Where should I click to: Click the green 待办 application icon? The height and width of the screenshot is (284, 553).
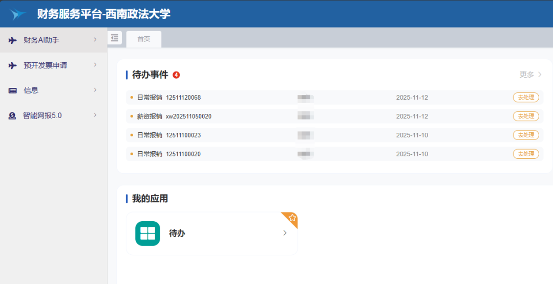[x=147, y=233]
